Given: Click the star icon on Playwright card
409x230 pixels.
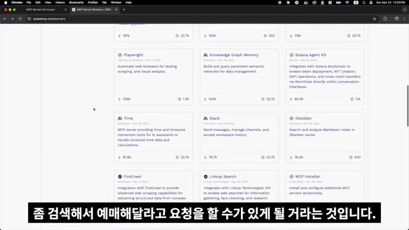Looking at the screenshot, I should tap(180, 99).
